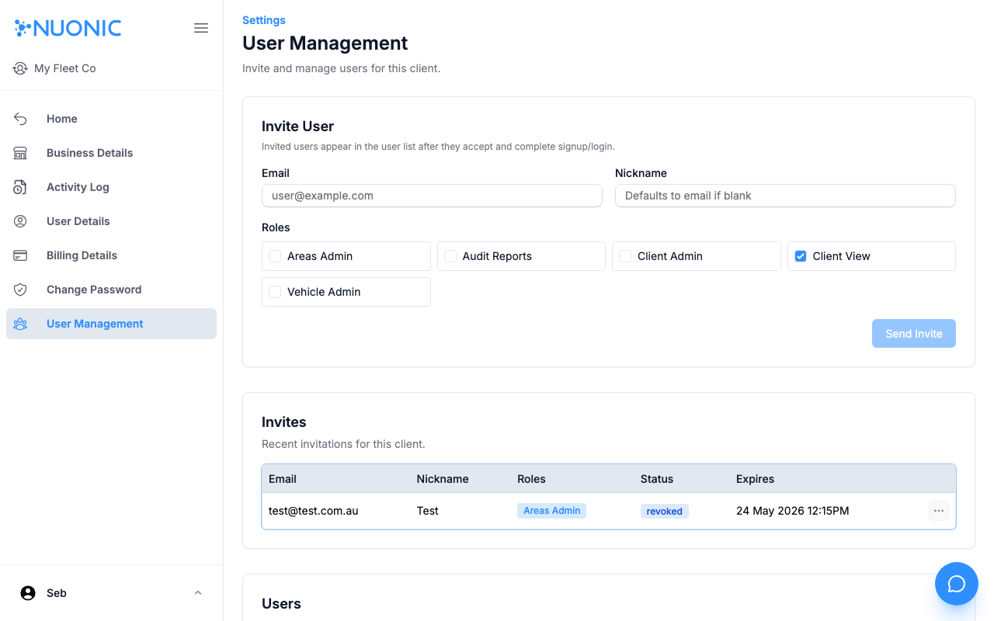Click the Status column header
The image size is (994, 621).
[x=657, y=479]
